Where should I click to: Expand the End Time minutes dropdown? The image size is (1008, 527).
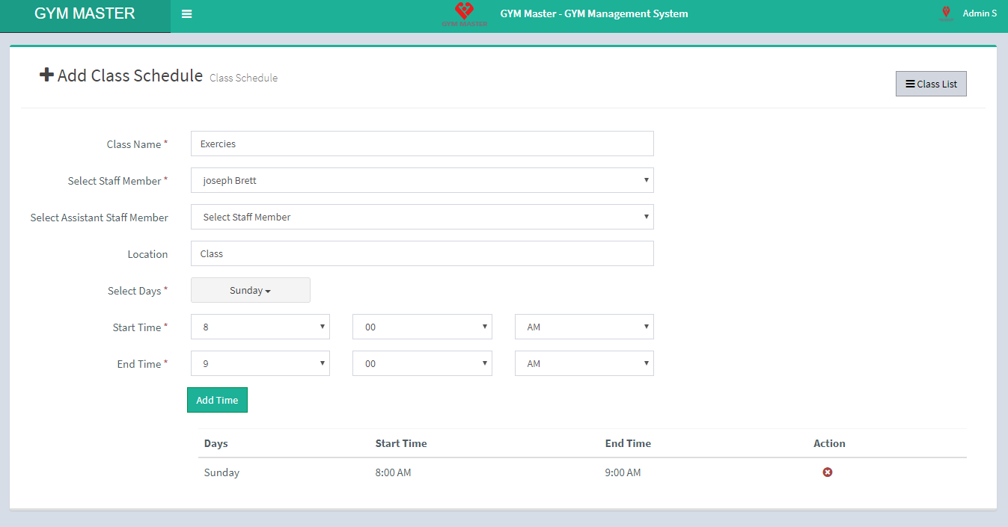pyautogui.click(x=422, y=363)
